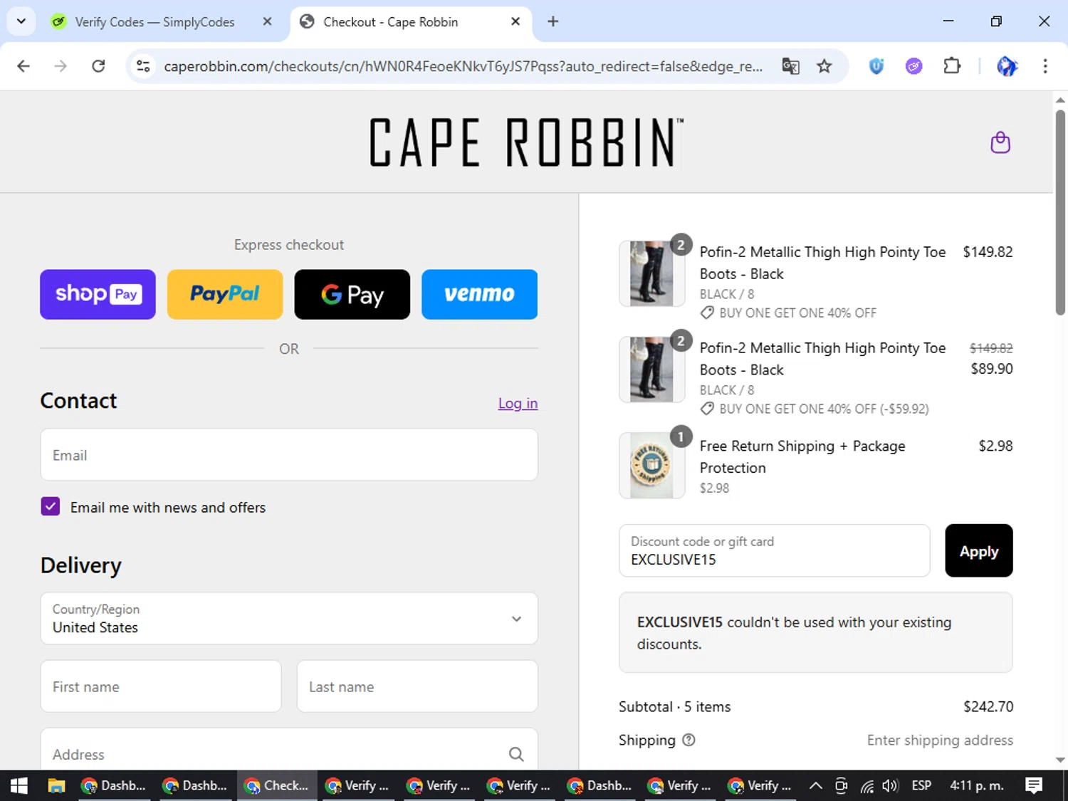Viewport: 1068px width, 801px height.
Task: Open Chrome three-dot menu
Action: (x=1045, y=66)
